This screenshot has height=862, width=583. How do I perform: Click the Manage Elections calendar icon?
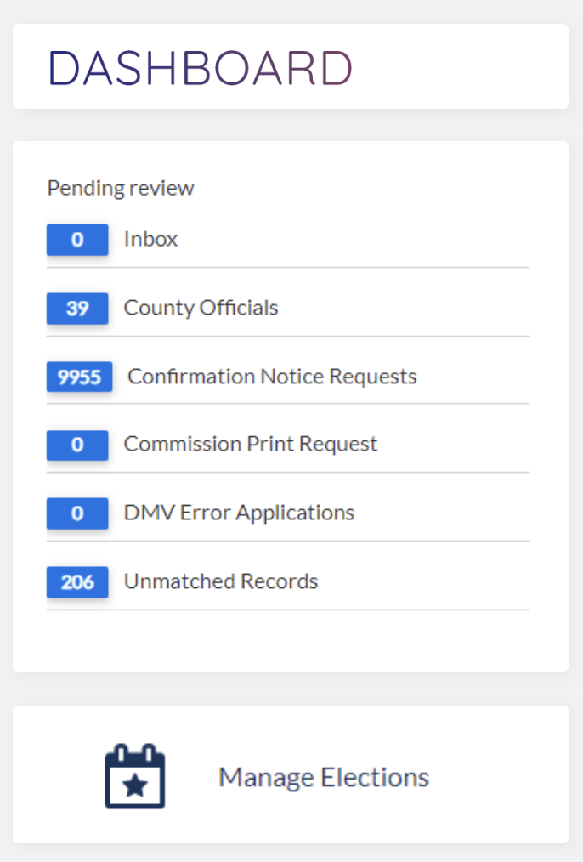click(x=134, y=775)
